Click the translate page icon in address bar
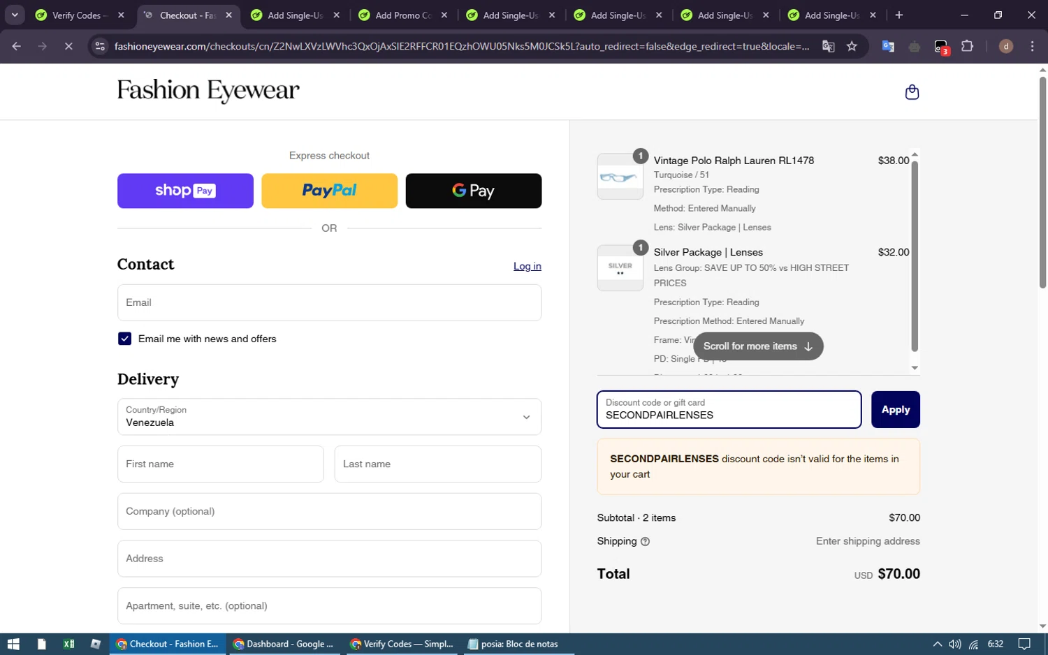Screen dimensions: 1048x655 coord(828,46)
